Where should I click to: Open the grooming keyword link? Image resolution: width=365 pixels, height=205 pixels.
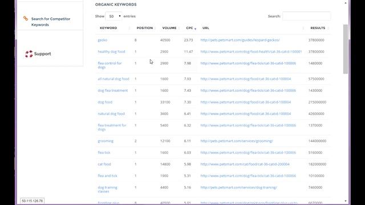[106, 141]
